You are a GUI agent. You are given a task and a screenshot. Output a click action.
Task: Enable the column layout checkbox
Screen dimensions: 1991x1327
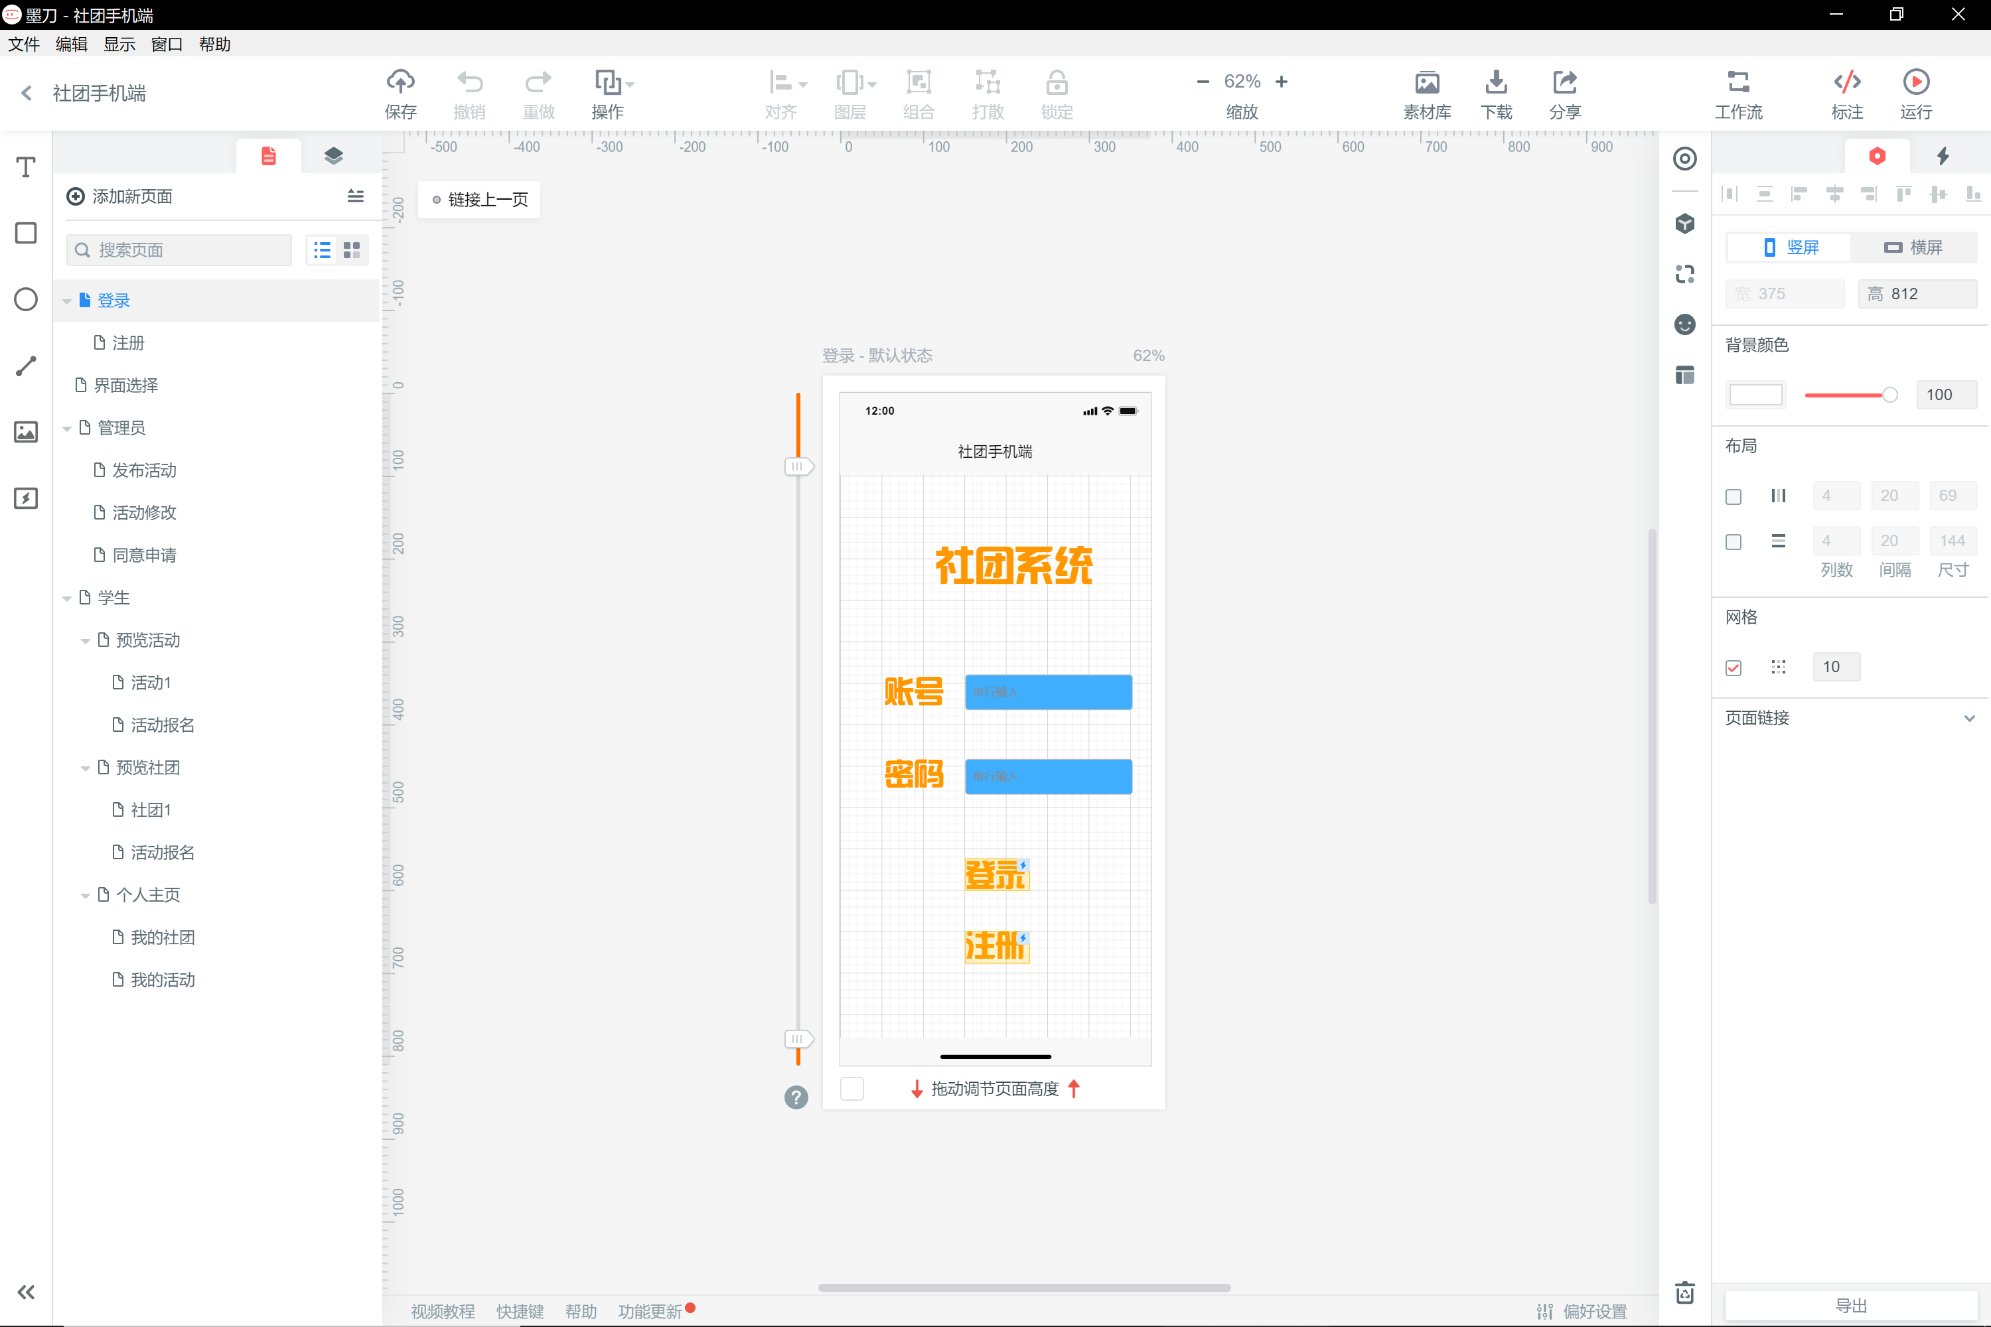(1733, 497)
